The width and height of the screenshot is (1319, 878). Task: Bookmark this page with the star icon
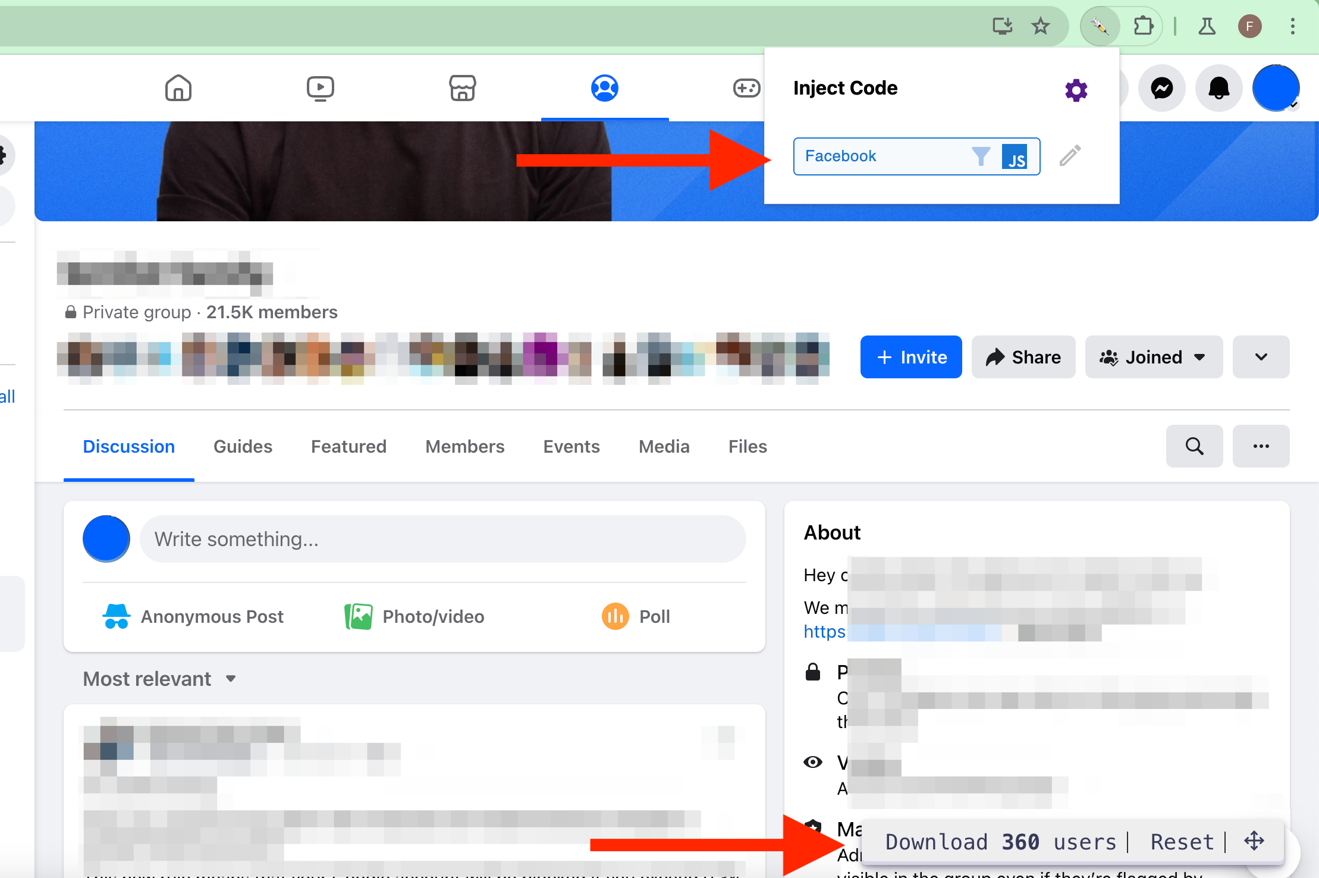[x=1041, y=26]
